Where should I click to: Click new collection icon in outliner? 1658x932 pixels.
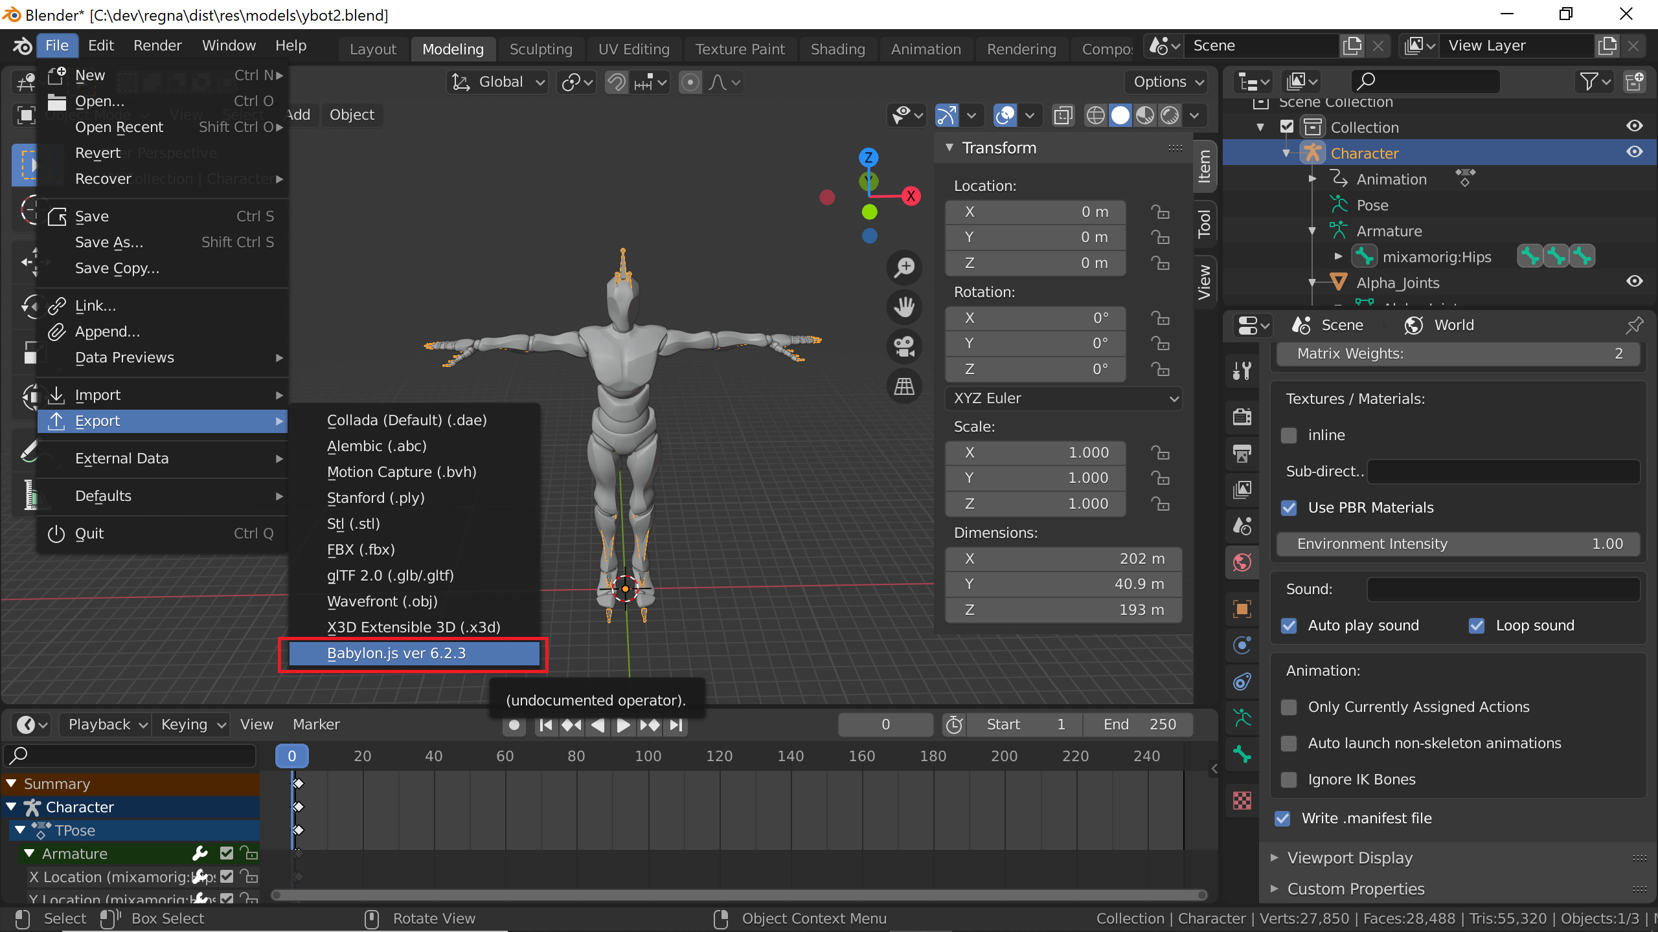pyautogui.click(x=1635, y=82)
